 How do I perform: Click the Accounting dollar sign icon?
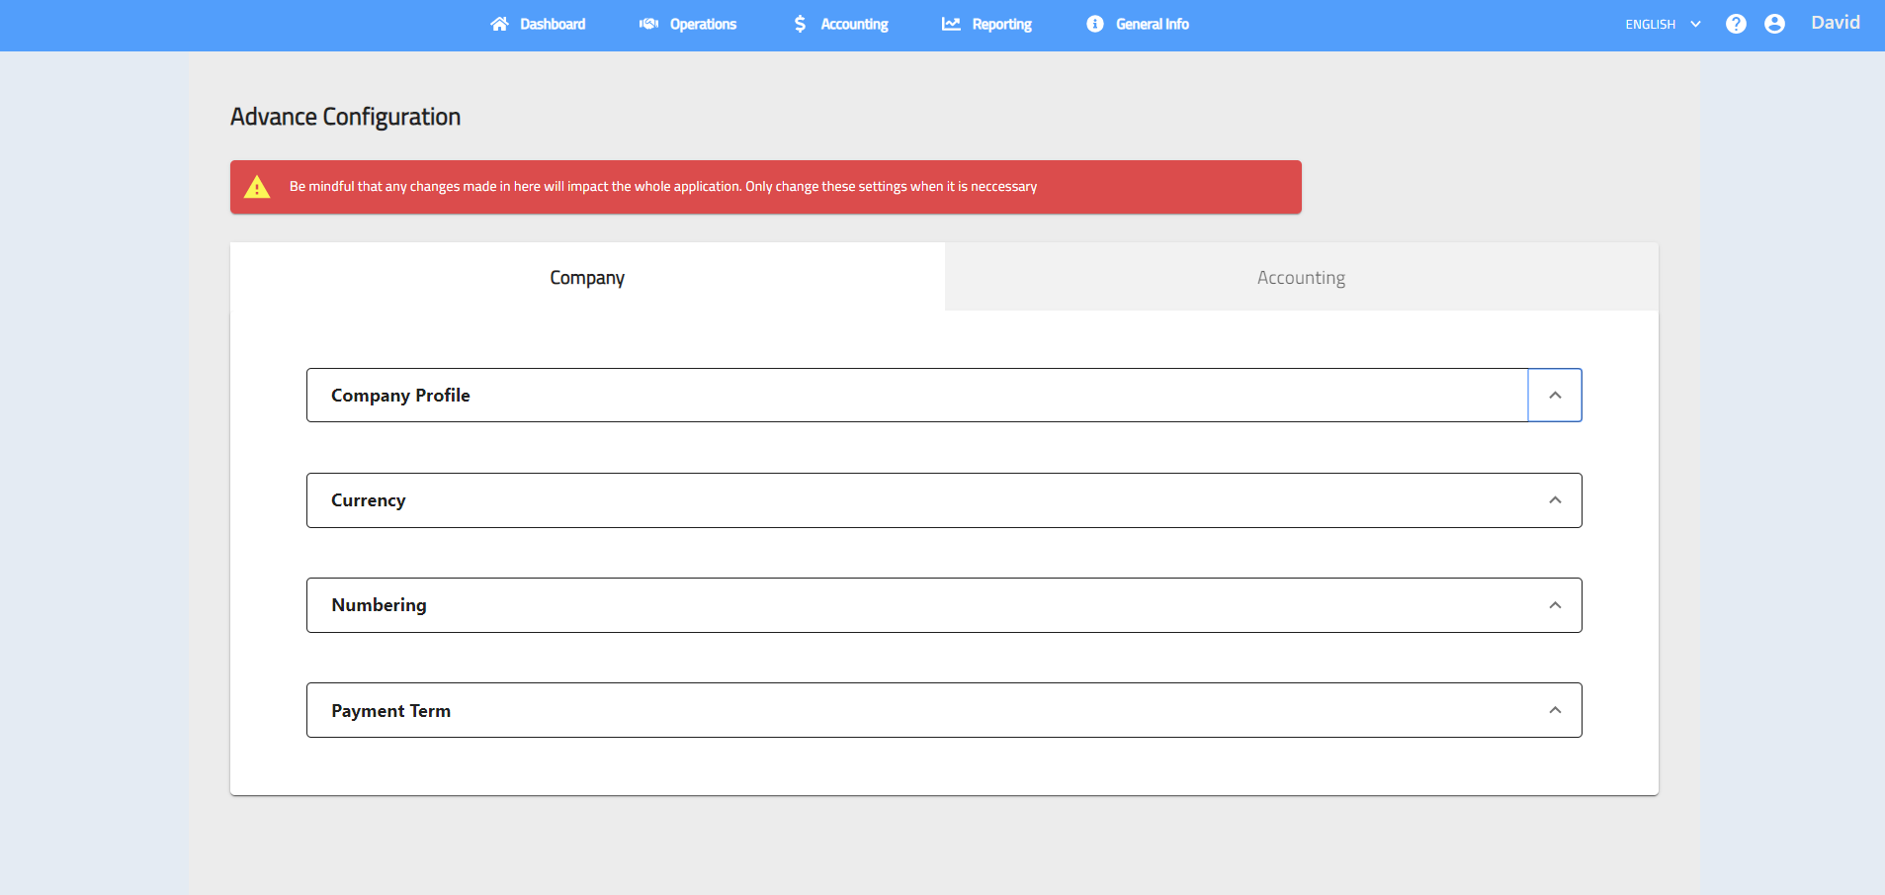coord(800,24)
